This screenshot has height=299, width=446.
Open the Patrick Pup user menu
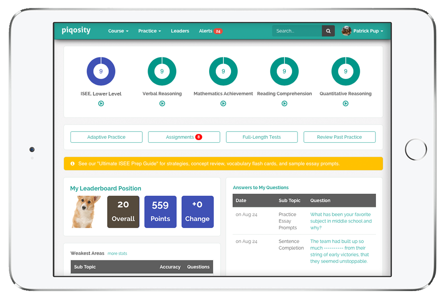(363, 31)
